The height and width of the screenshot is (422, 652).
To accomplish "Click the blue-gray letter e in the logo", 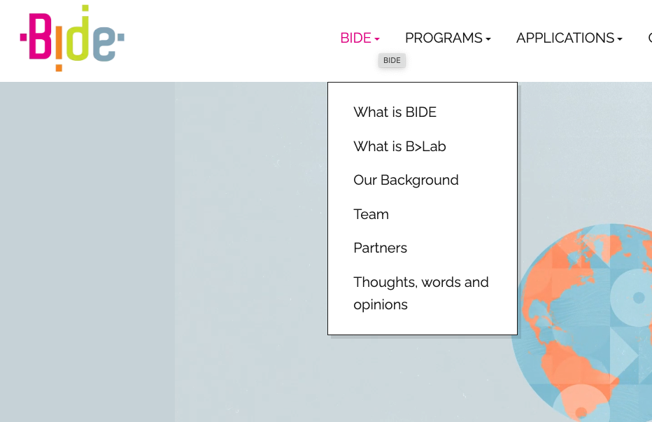I will [105, 45].
